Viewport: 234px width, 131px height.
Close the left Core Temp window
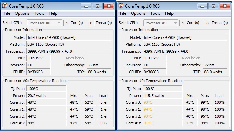tap(109, 6)
